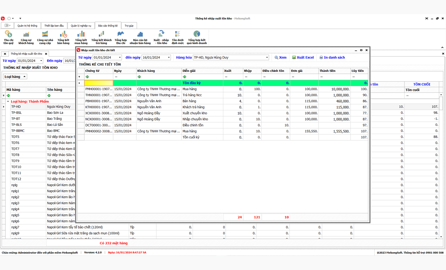Select the DCT00001 Điều chỉnh tồn row
446x270 pixels.
223,125
